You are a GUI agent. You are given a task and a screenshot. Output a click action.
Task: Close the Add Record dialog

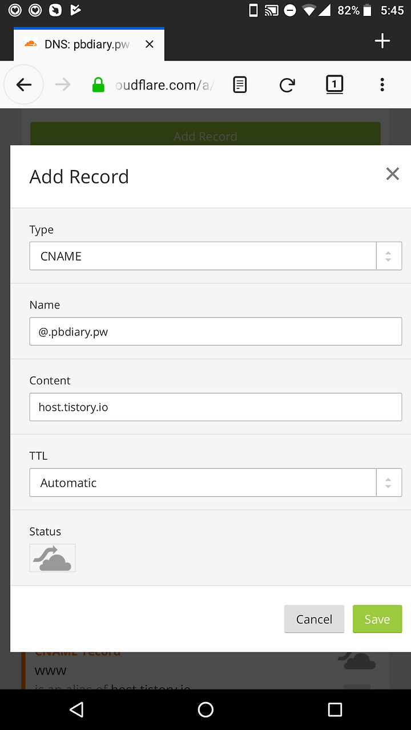tap(392, 174)
